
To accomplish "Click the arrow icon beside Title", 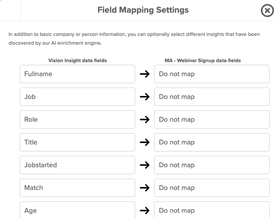I will 145,142.
